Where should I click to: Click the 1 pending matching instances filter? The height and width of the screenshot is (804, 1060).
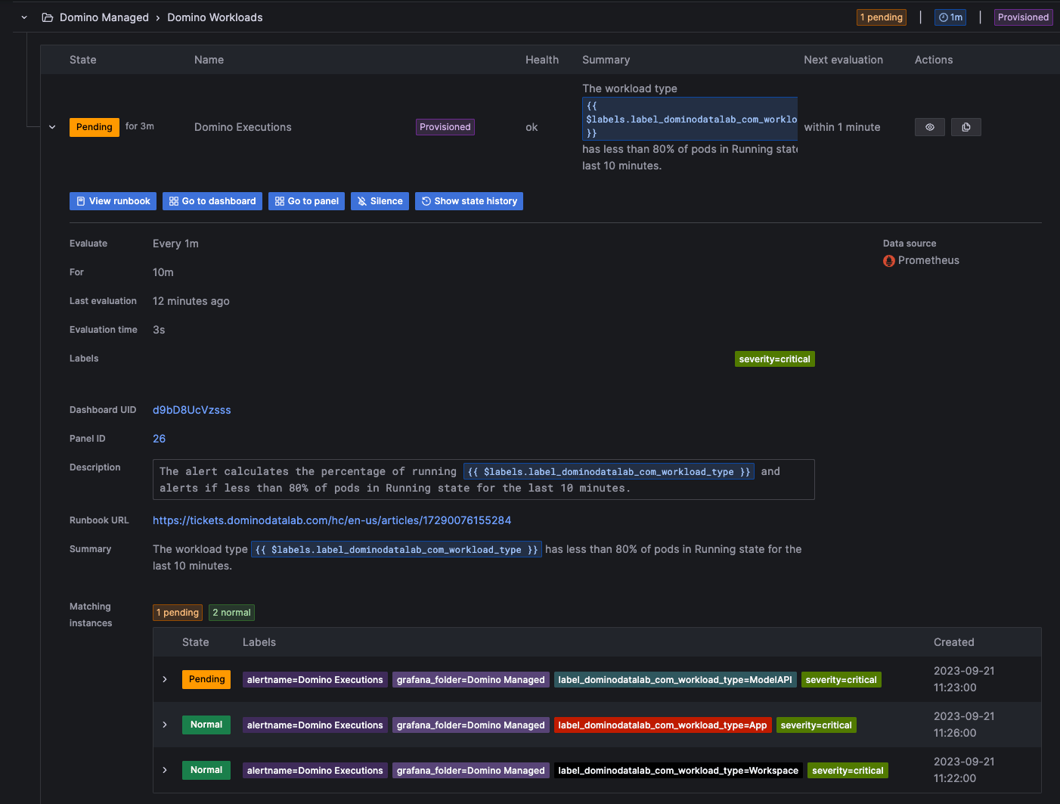pyautogui.click(x=178, y=613)
